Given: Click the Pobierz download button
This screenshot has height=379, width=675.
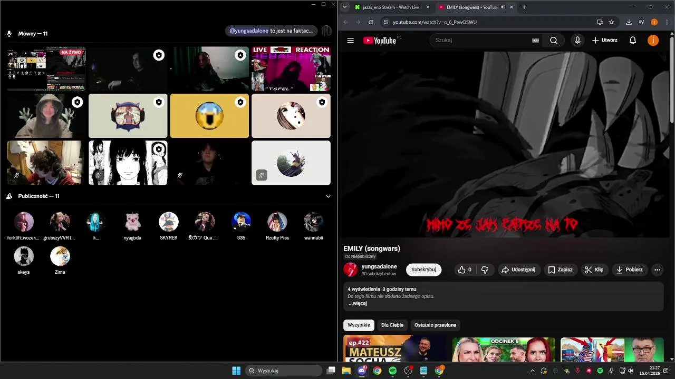Looking at the screenshot, I should (x=629, y=270).
